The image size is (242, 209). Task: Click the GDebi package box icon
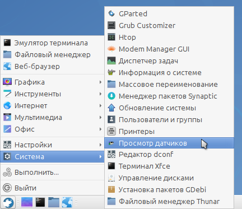111,189
